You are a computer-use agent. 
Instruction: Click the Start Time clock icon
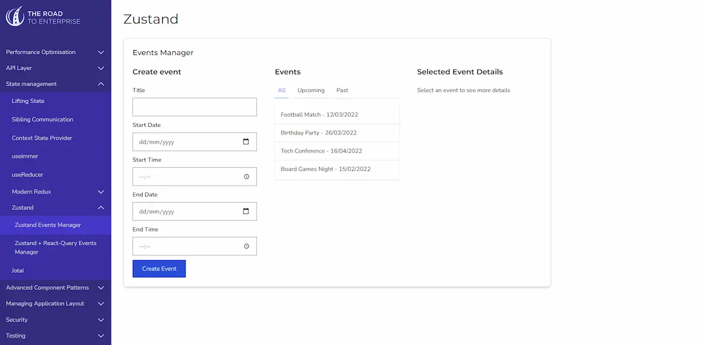[x=246, y=176]
